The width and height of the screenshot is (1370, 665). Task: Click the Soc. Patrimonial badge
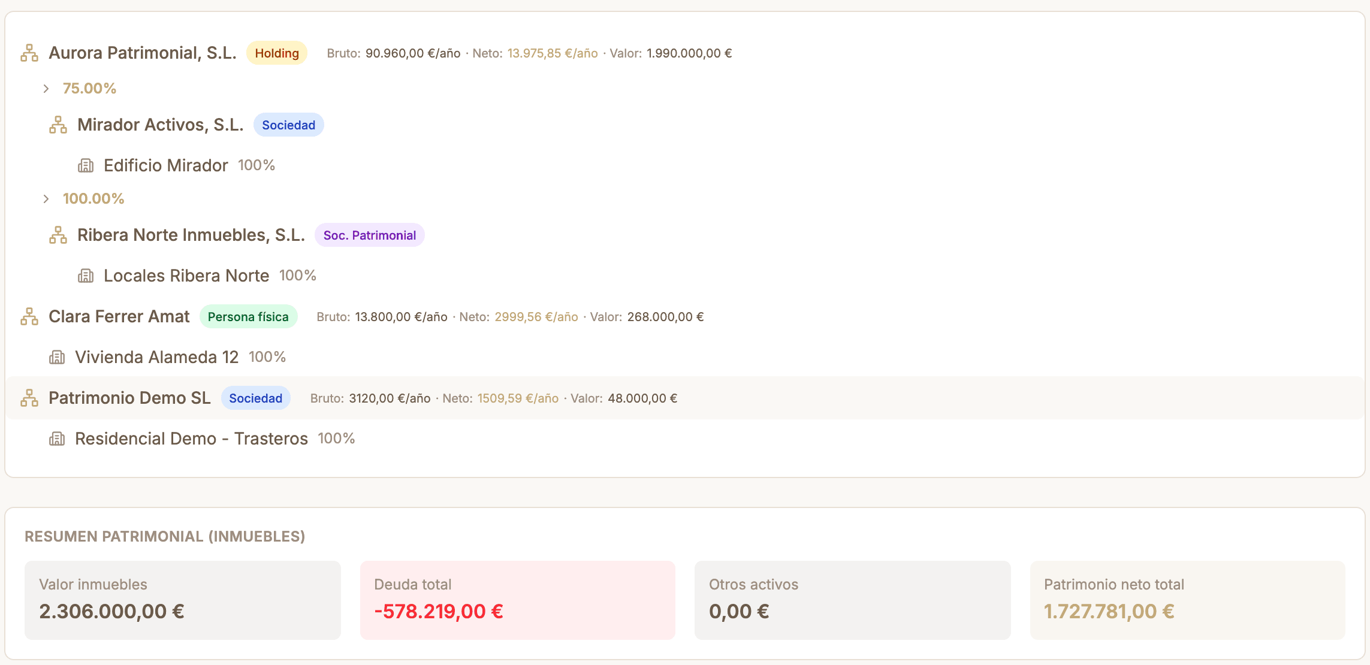tap(370, 235)
